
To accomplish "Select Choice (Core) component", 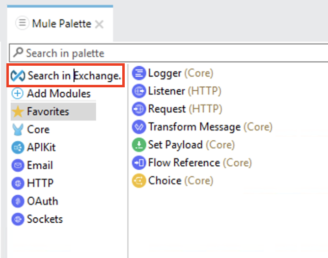I will tap(172, 181).
